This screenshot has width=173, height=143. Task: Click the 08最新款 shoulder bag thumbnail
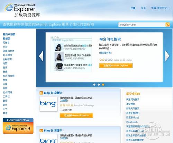pyautogui.click(x=59, y=67)
